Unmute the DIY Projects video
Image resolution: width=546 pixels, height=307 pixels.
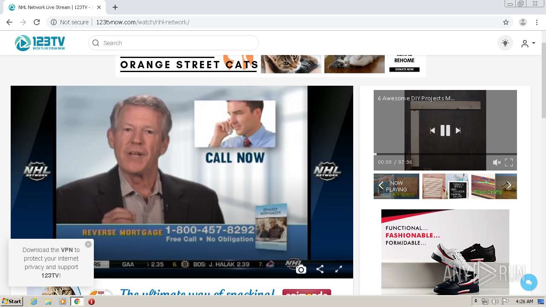[497, 162]
